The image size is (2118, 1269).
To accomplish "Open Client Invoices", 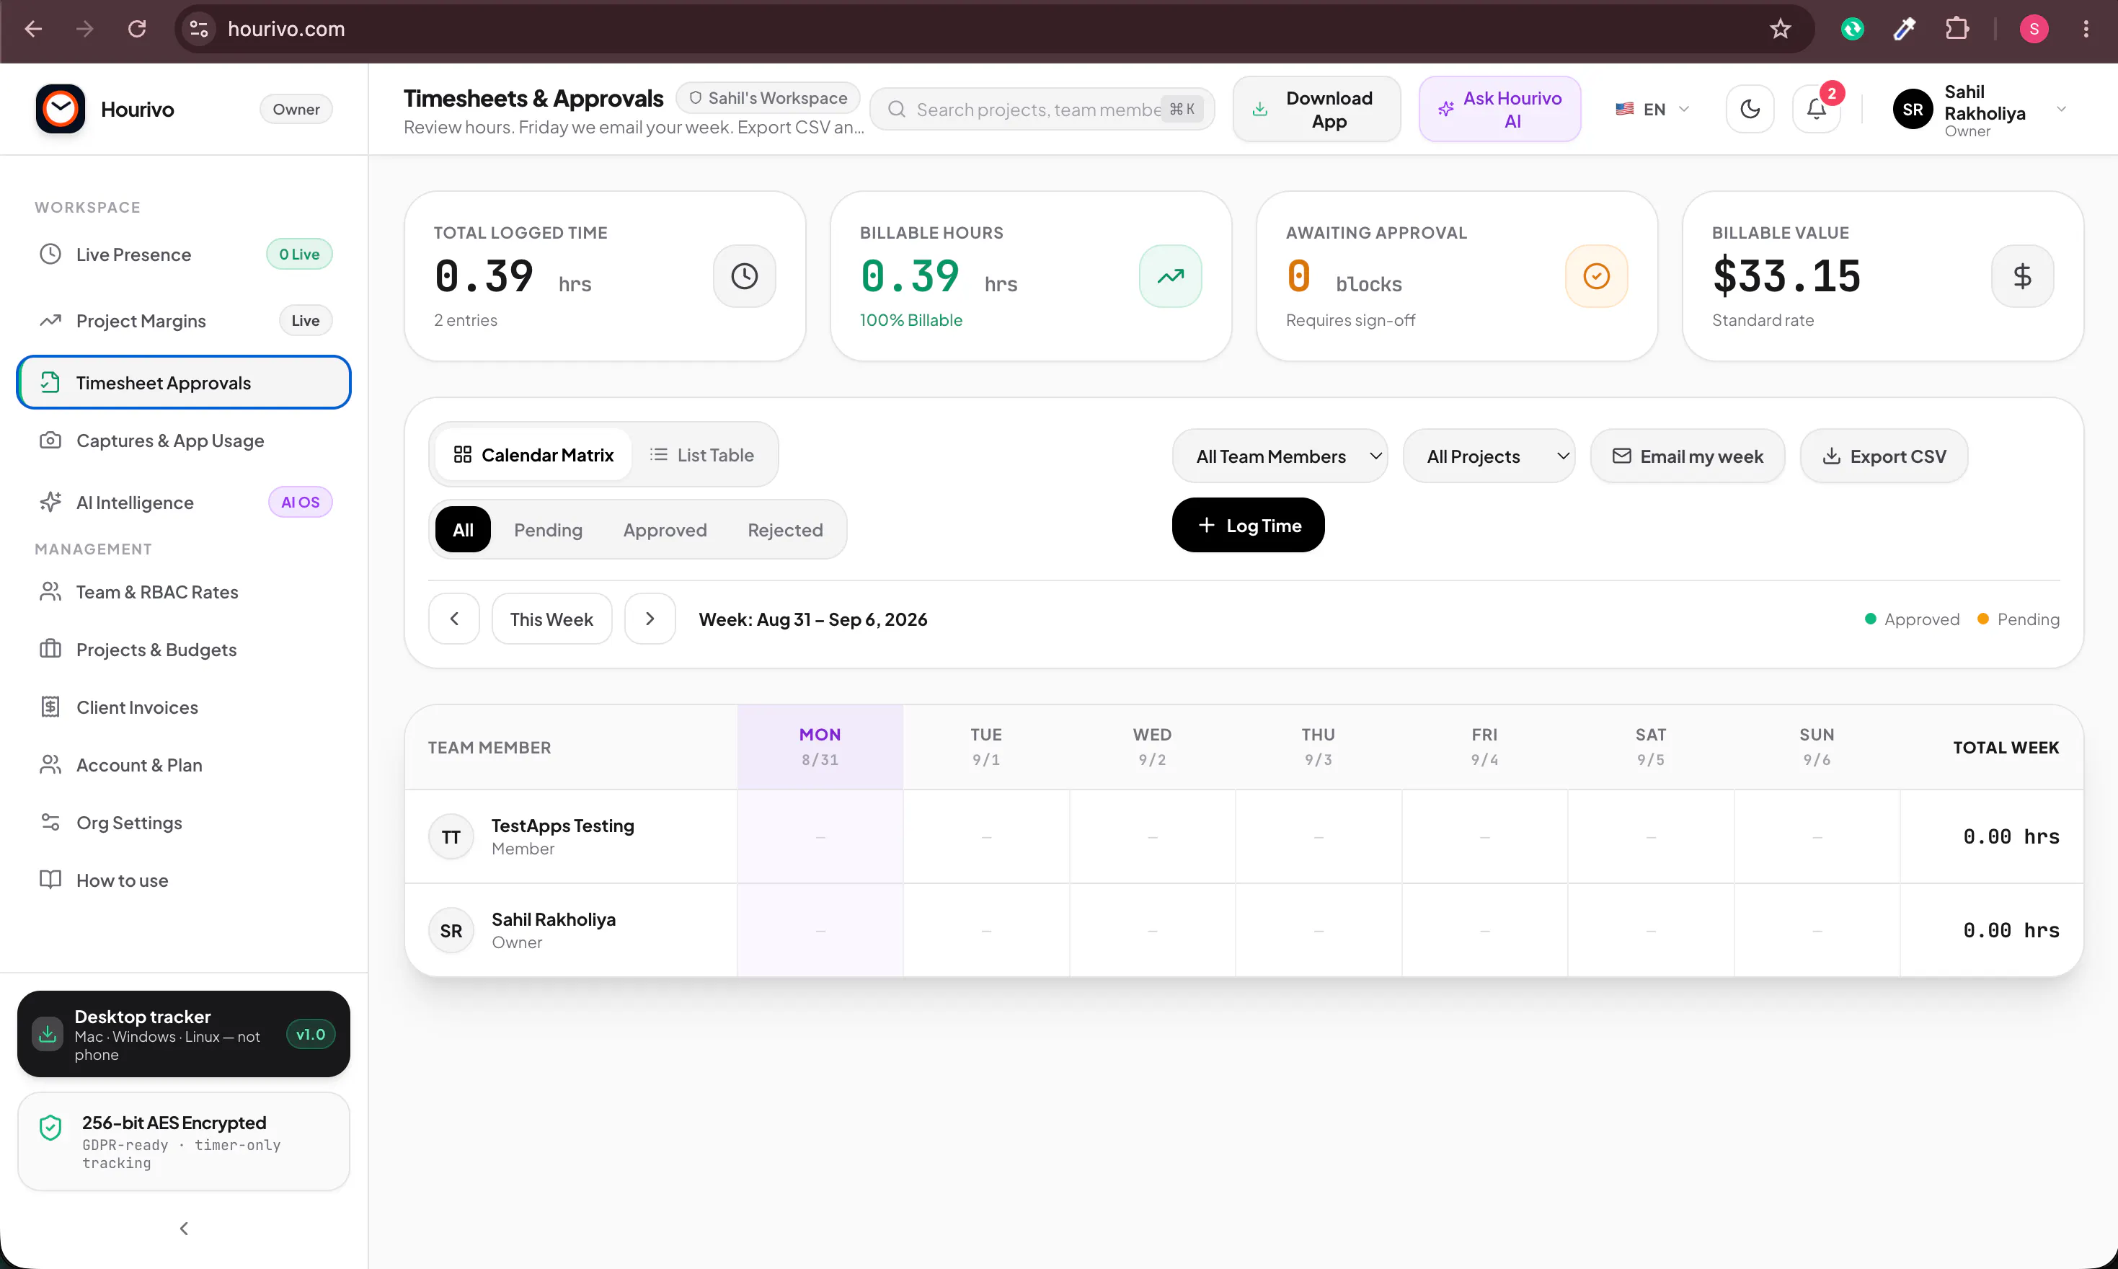I will [x=184, y=707].
